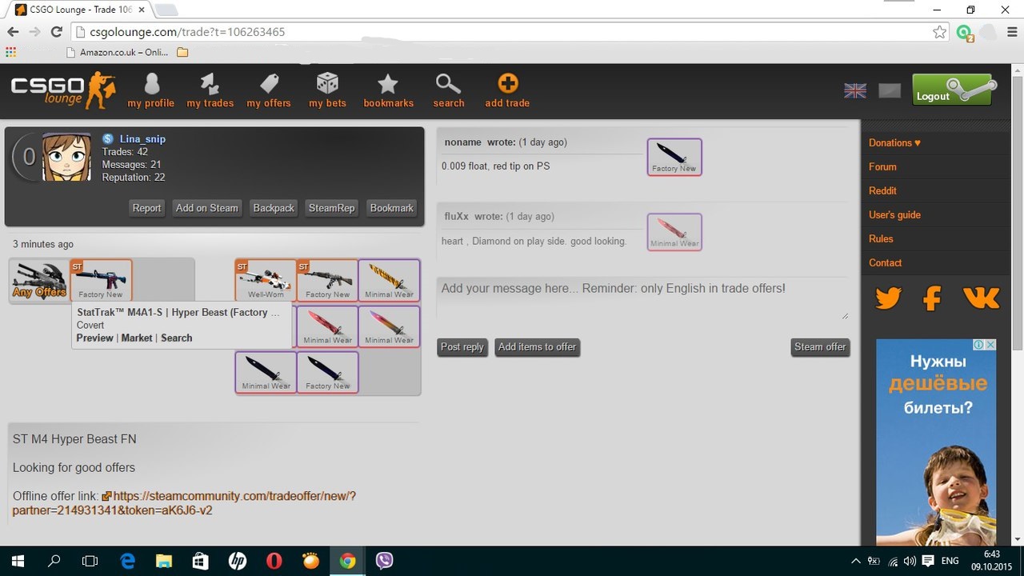Select the tiger-striped knife Minimal Wear item
The image size is (1024, 576).
pyautogui.click(x=389, y=280)
